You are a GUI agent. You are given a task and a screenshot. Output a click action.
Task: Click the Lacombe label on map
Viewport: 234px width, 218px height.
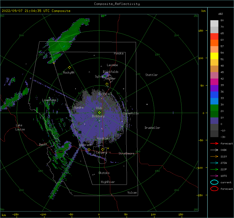click(x=112, y=65)
